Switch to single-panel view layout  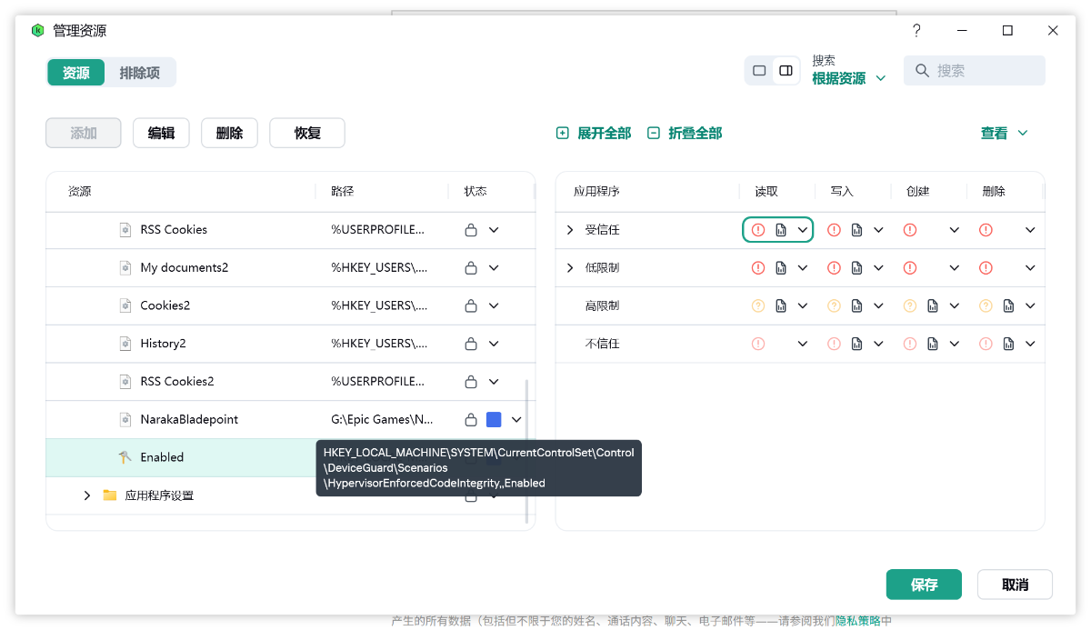click(x=759, y=71)
